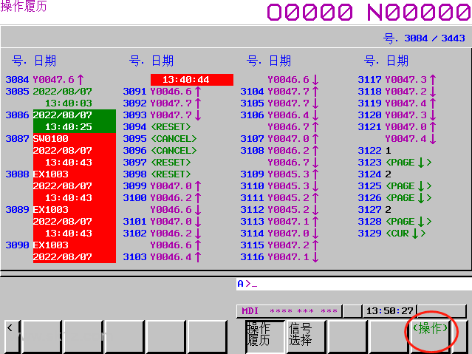This screenshot has width=472, height=354.
Task: Select entry 3127 key input 2
Action: (x=374, y=210)
